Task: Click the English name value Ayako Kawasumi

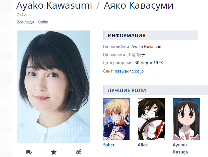Action: coord(147,47)
